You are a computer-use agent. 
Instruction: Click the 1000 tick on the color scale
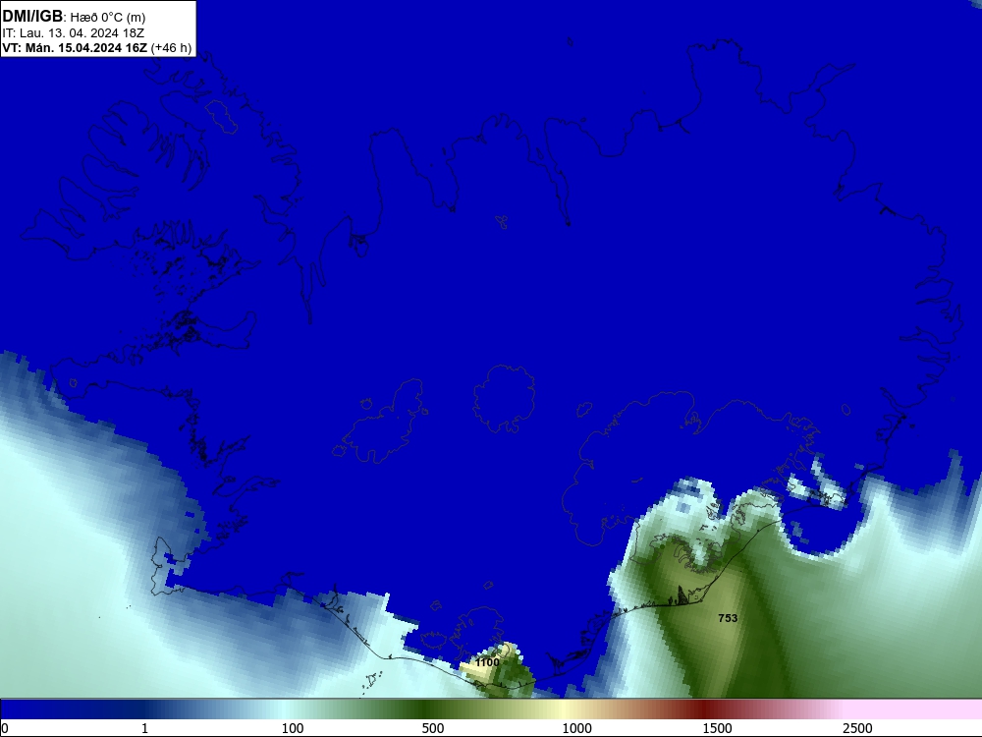tap(576, 728)
